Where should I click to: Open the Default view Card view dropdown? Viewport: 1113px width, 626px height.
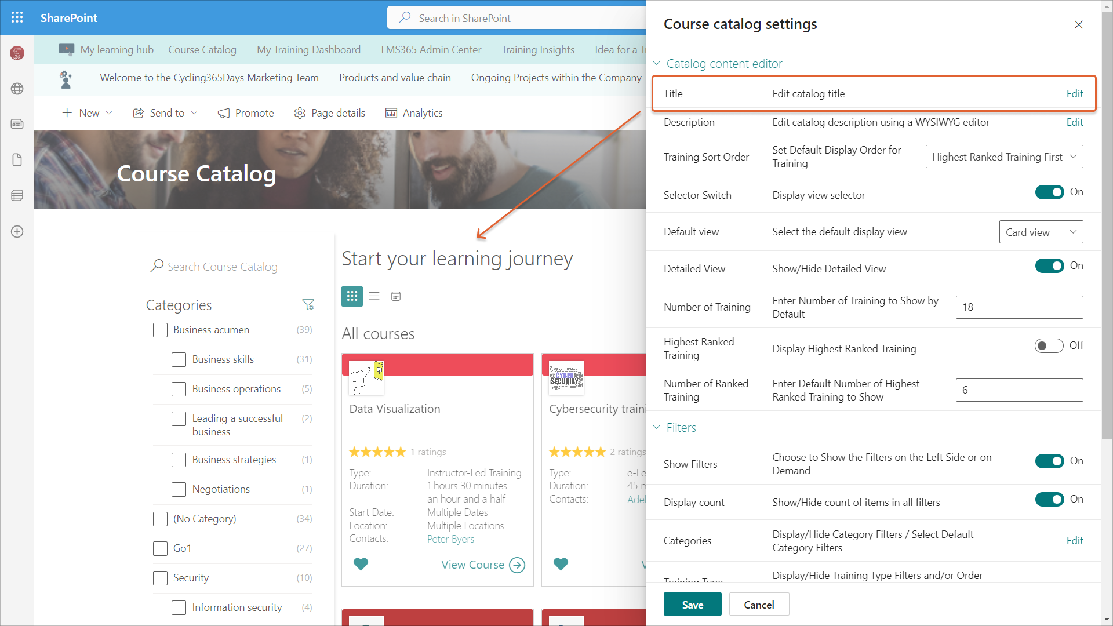click(1041, 232)
